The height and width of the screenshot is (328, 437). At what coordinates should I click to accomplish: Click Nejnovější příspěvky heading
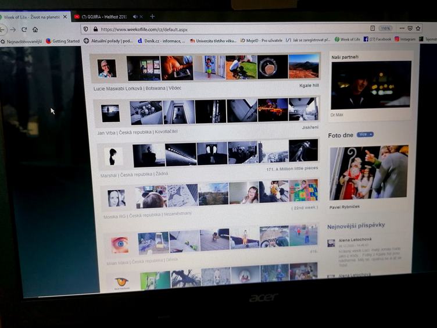point(356,226)
